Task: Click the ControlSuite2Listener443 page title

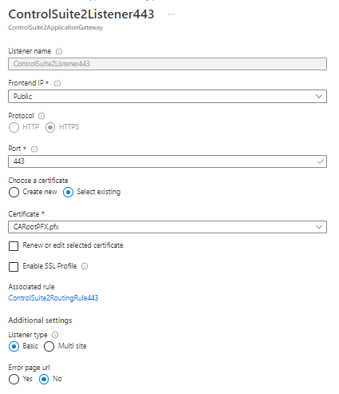Action: point(81,14)
